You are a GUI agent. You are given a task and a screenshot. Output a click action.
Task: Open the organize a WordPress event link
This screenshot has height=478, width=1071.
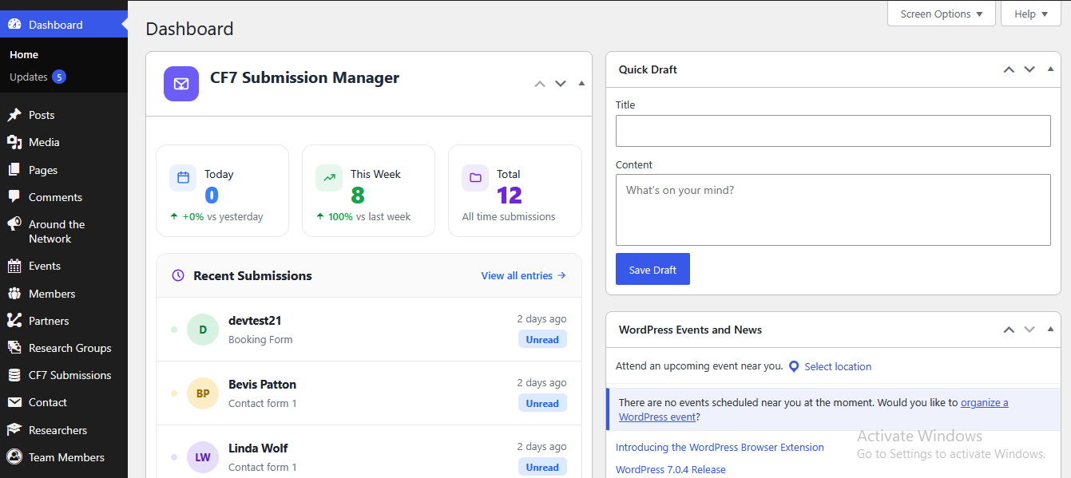click(814, 410)
